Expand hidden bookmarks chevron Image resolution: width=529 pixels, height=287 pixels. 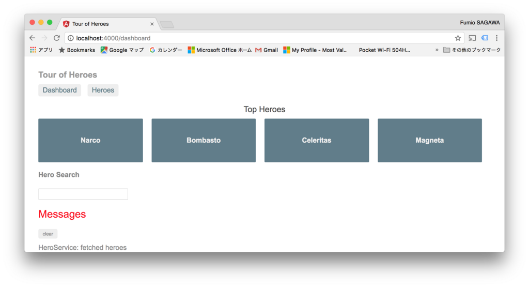coord(437,50)
